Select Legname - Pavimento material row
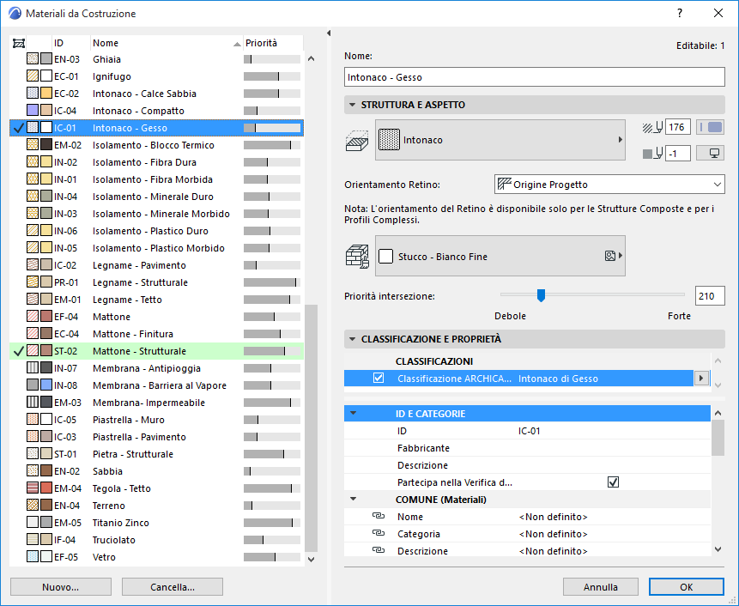Screen dimensions: 739x606 point(156,265)
